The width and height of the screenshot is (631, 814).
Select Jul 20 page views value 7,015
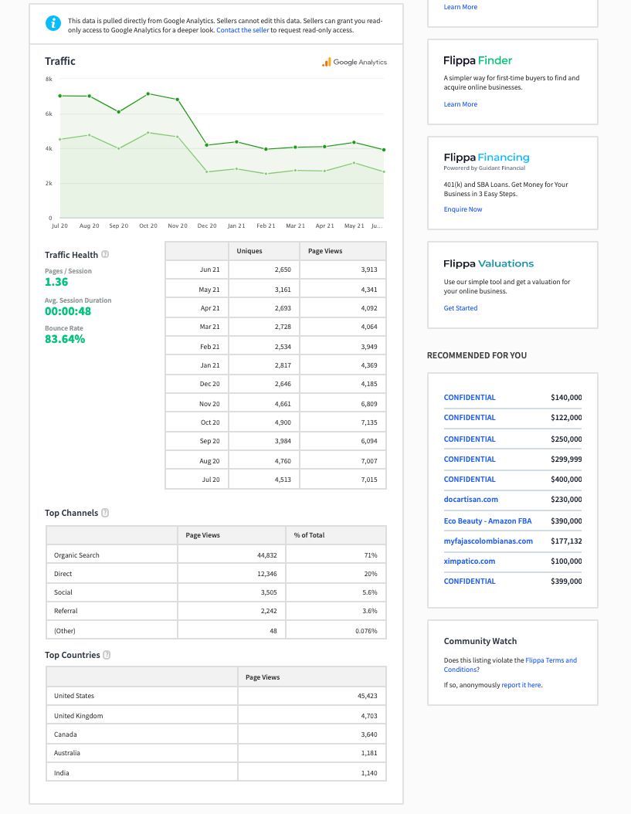click(x=368, y=480)
